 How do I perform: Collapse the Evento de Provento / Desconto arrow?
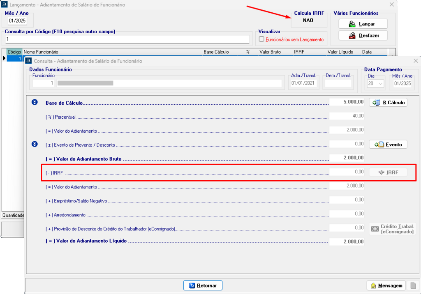tap(35, 144)
